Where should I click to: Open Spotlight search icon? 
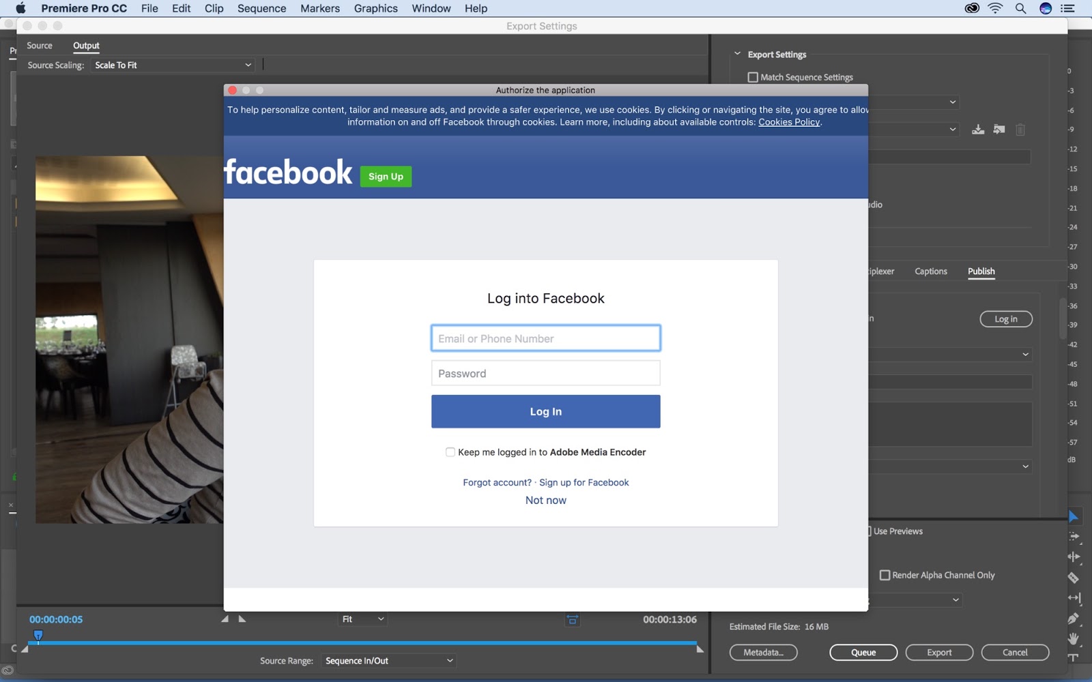tap(1020, 8)
